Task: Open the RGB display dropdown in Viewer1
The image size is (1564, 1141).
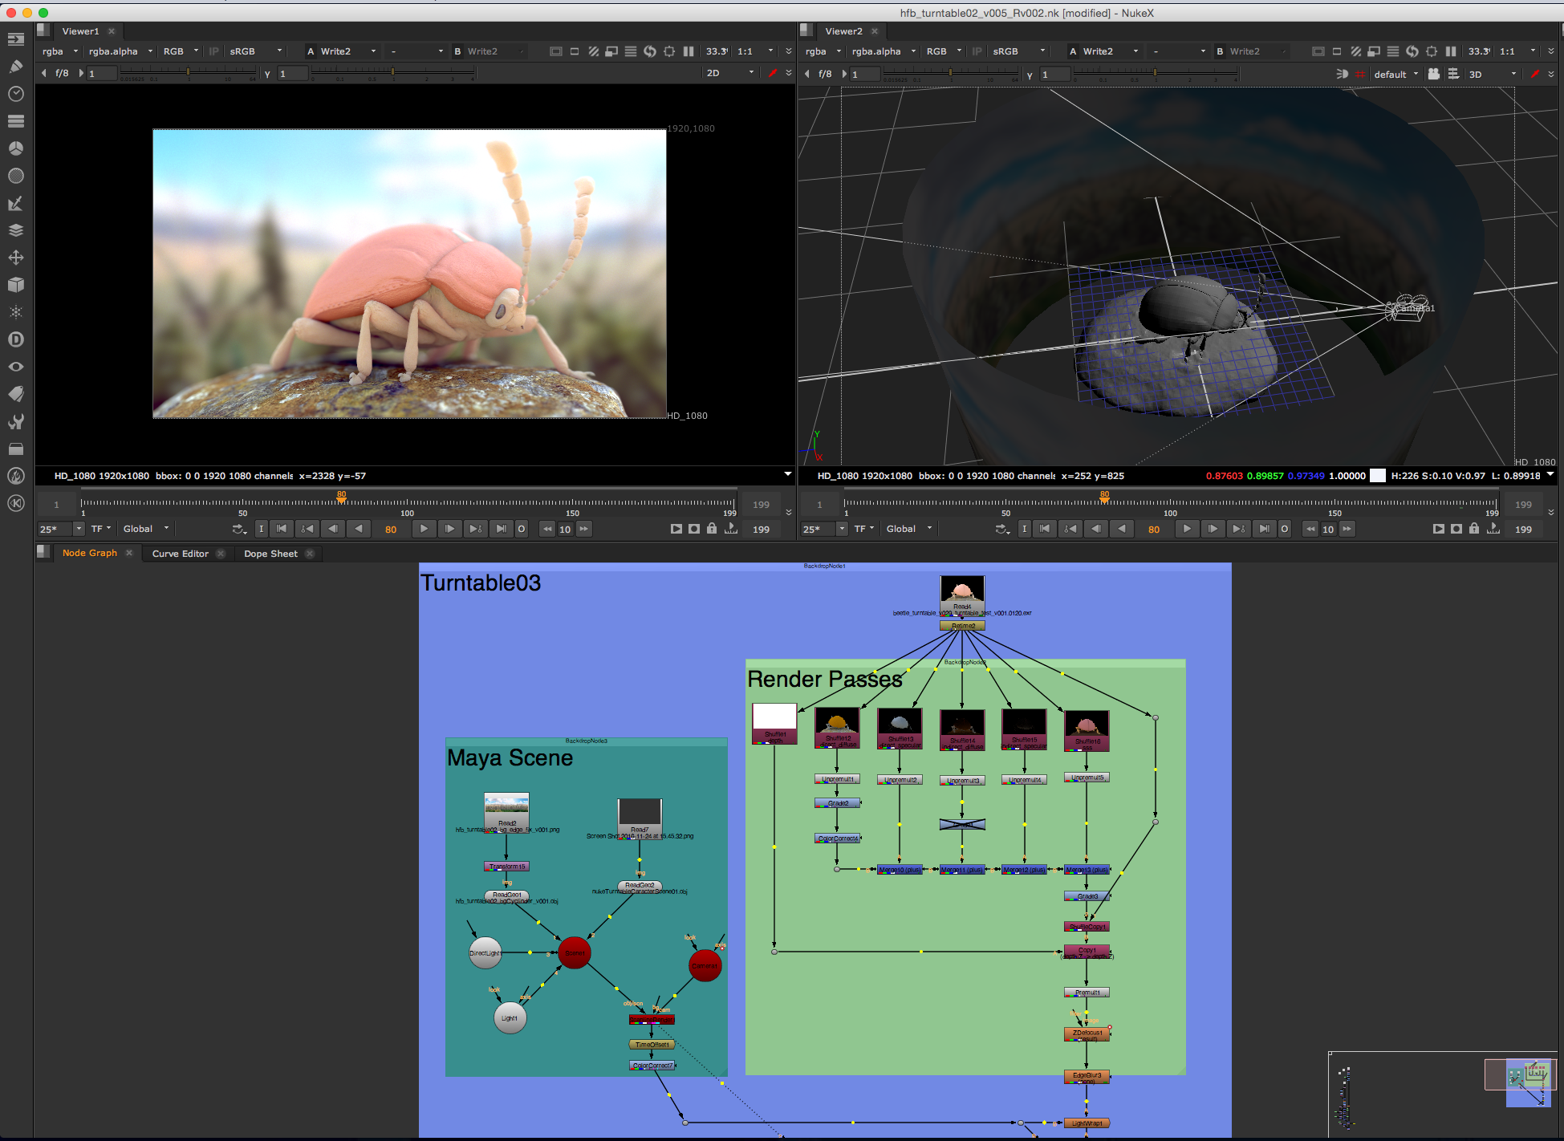Action: 181,51
